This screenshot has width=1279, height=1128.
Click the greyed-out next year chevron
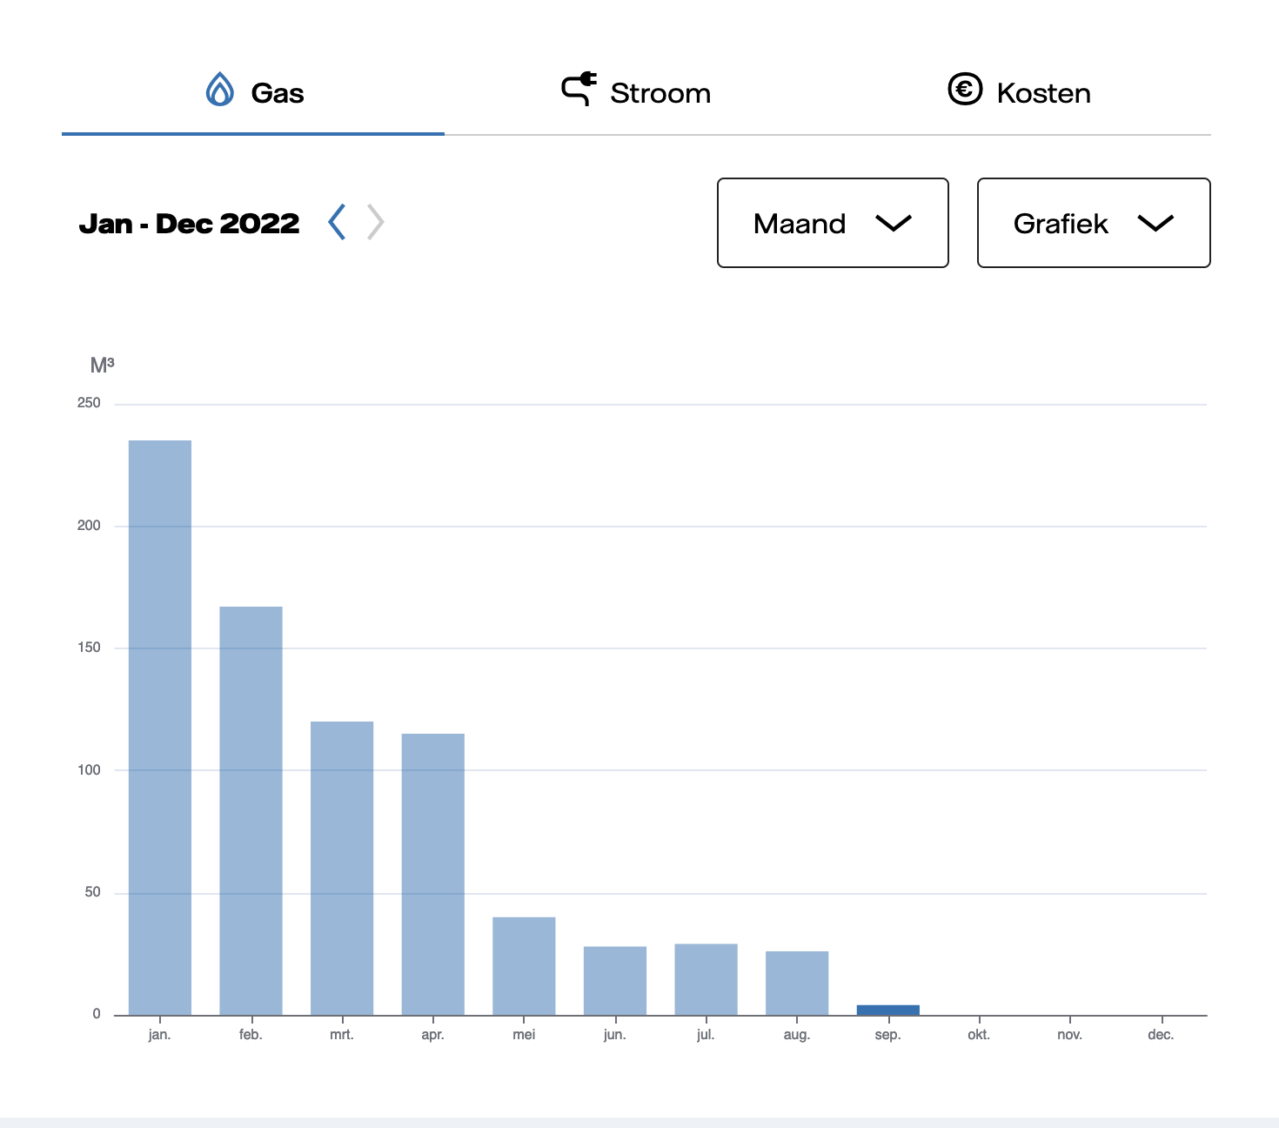pyautogui.click(x=375, y=222)
